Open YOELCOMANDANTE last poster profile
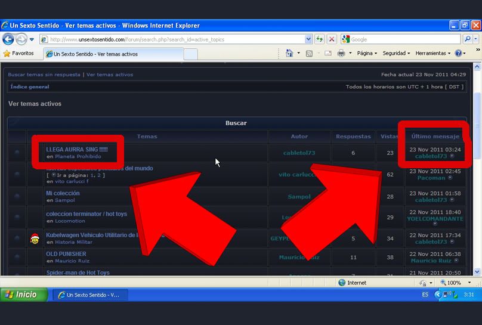Image resolution: width=482 pixels, height=325 pixels. click(435, 219)
